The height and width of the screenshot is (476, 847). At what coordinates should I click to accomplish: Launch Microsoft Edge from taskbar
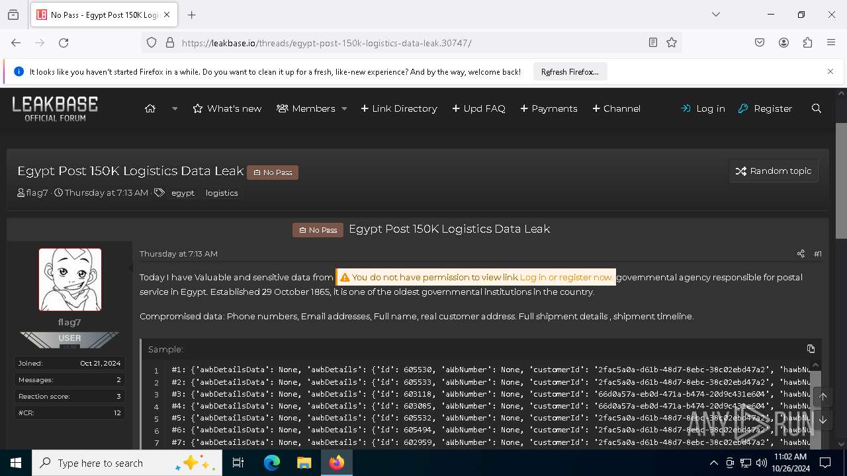[x=272, y=463]
